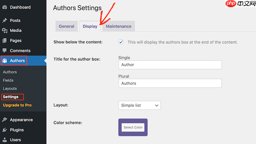Viewport: 256px width, 144px height.
Task: Uncheck the Show below the content checkbox
Action: (x=121, y=42)
